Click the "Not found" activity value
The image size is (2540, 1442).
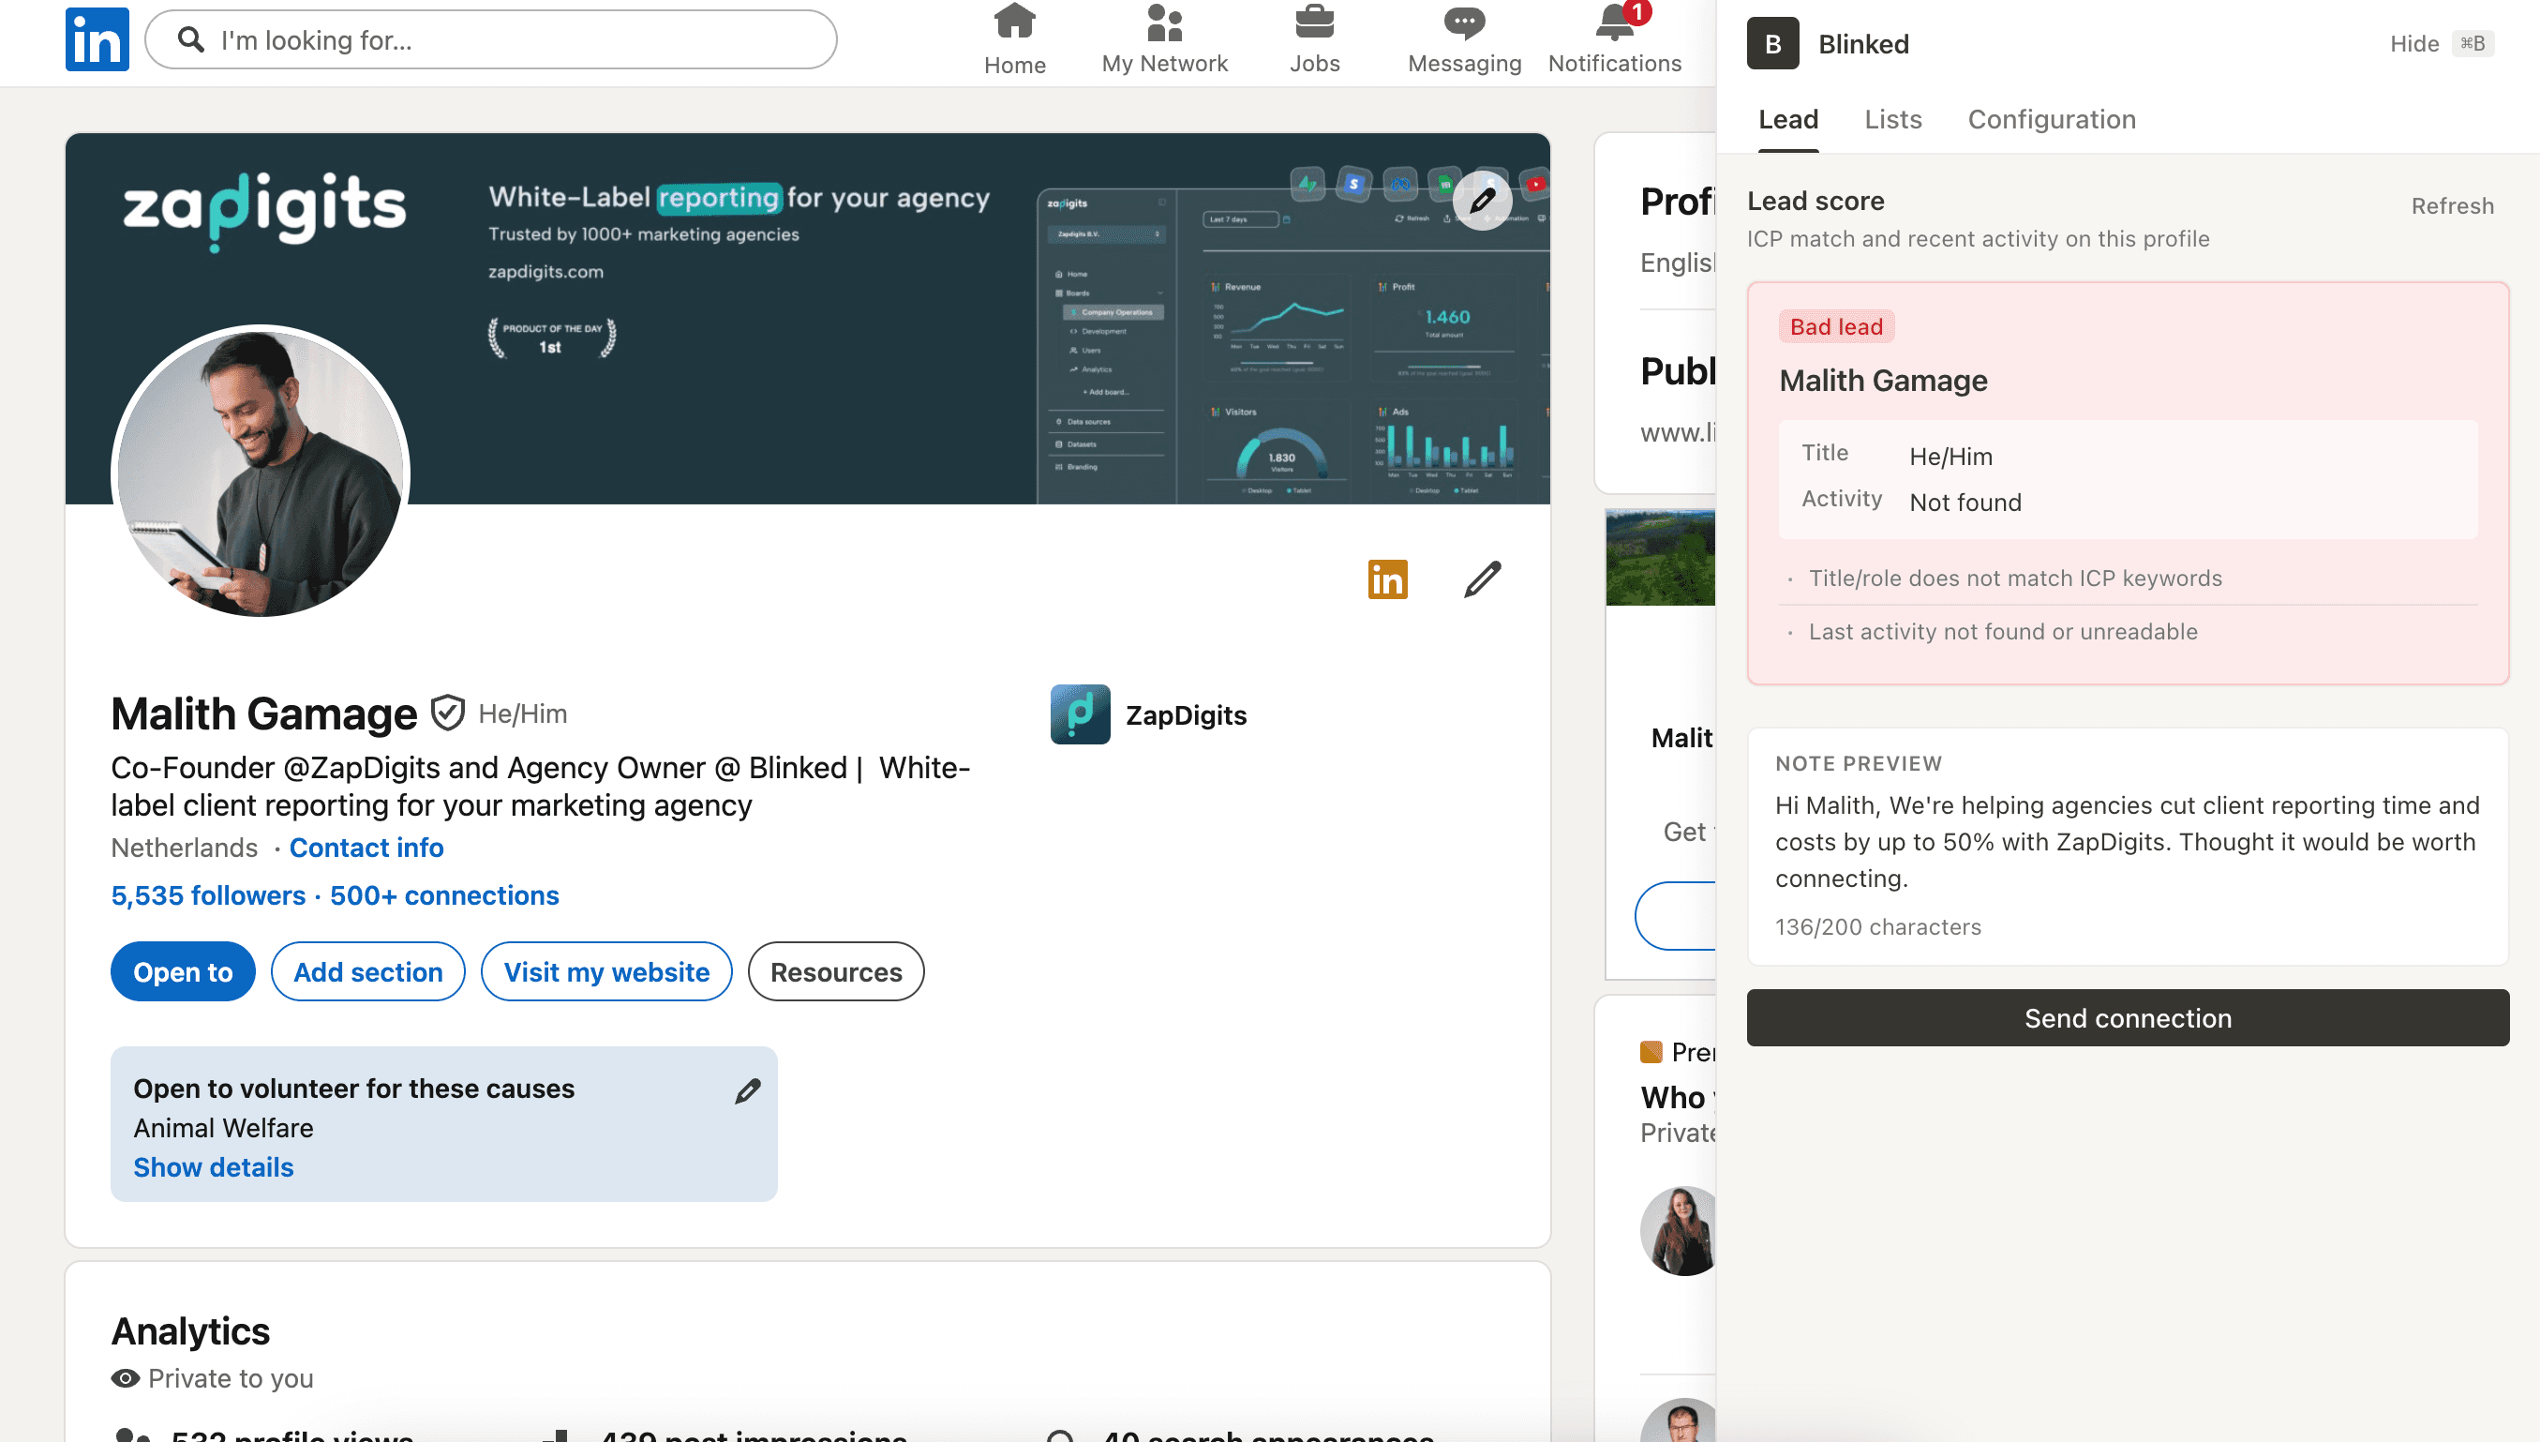coord(1965,503)
